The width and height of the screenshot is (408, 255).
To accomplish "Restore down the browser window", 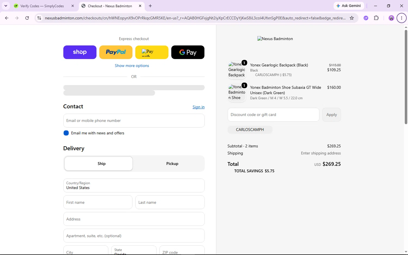I will (x=388, y=6).
